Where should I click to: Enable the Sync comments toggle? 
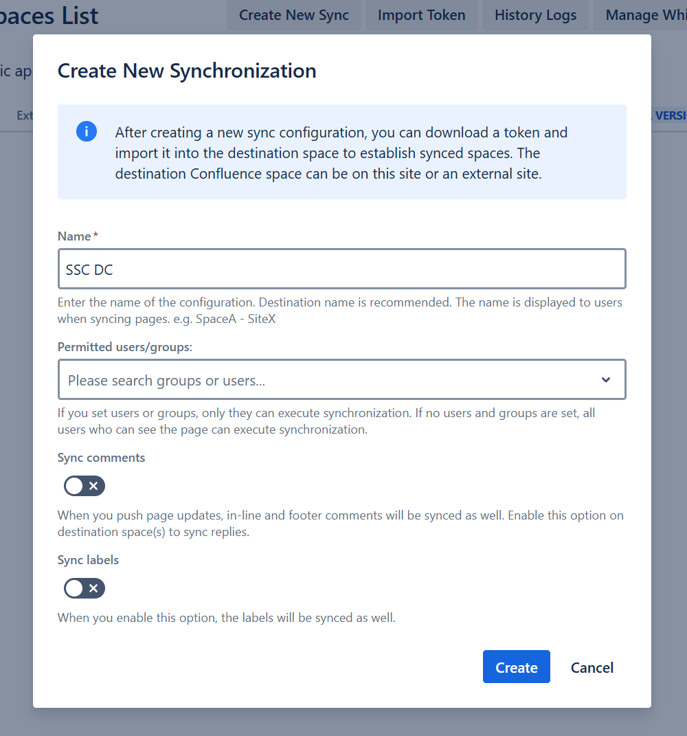click(85, 487)
